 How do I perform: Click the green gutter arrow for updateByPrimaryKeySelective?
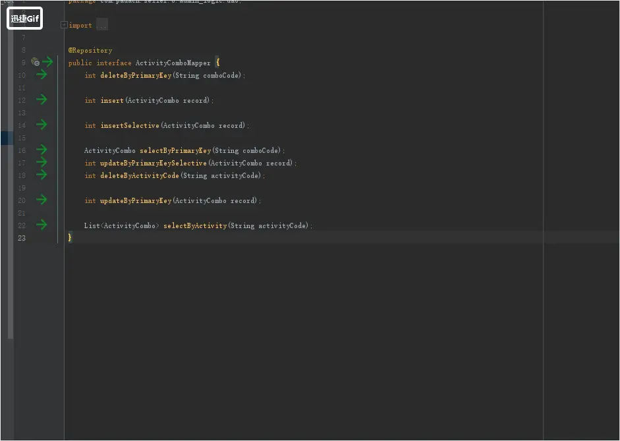(42, 162)
